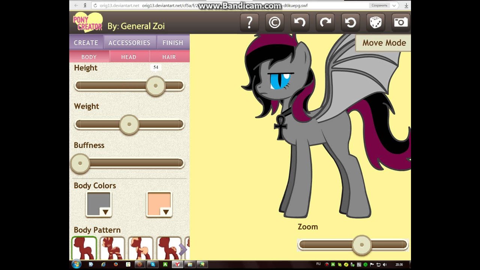
Task: Click the 20:36 taskbar clock
Action: 399,264
